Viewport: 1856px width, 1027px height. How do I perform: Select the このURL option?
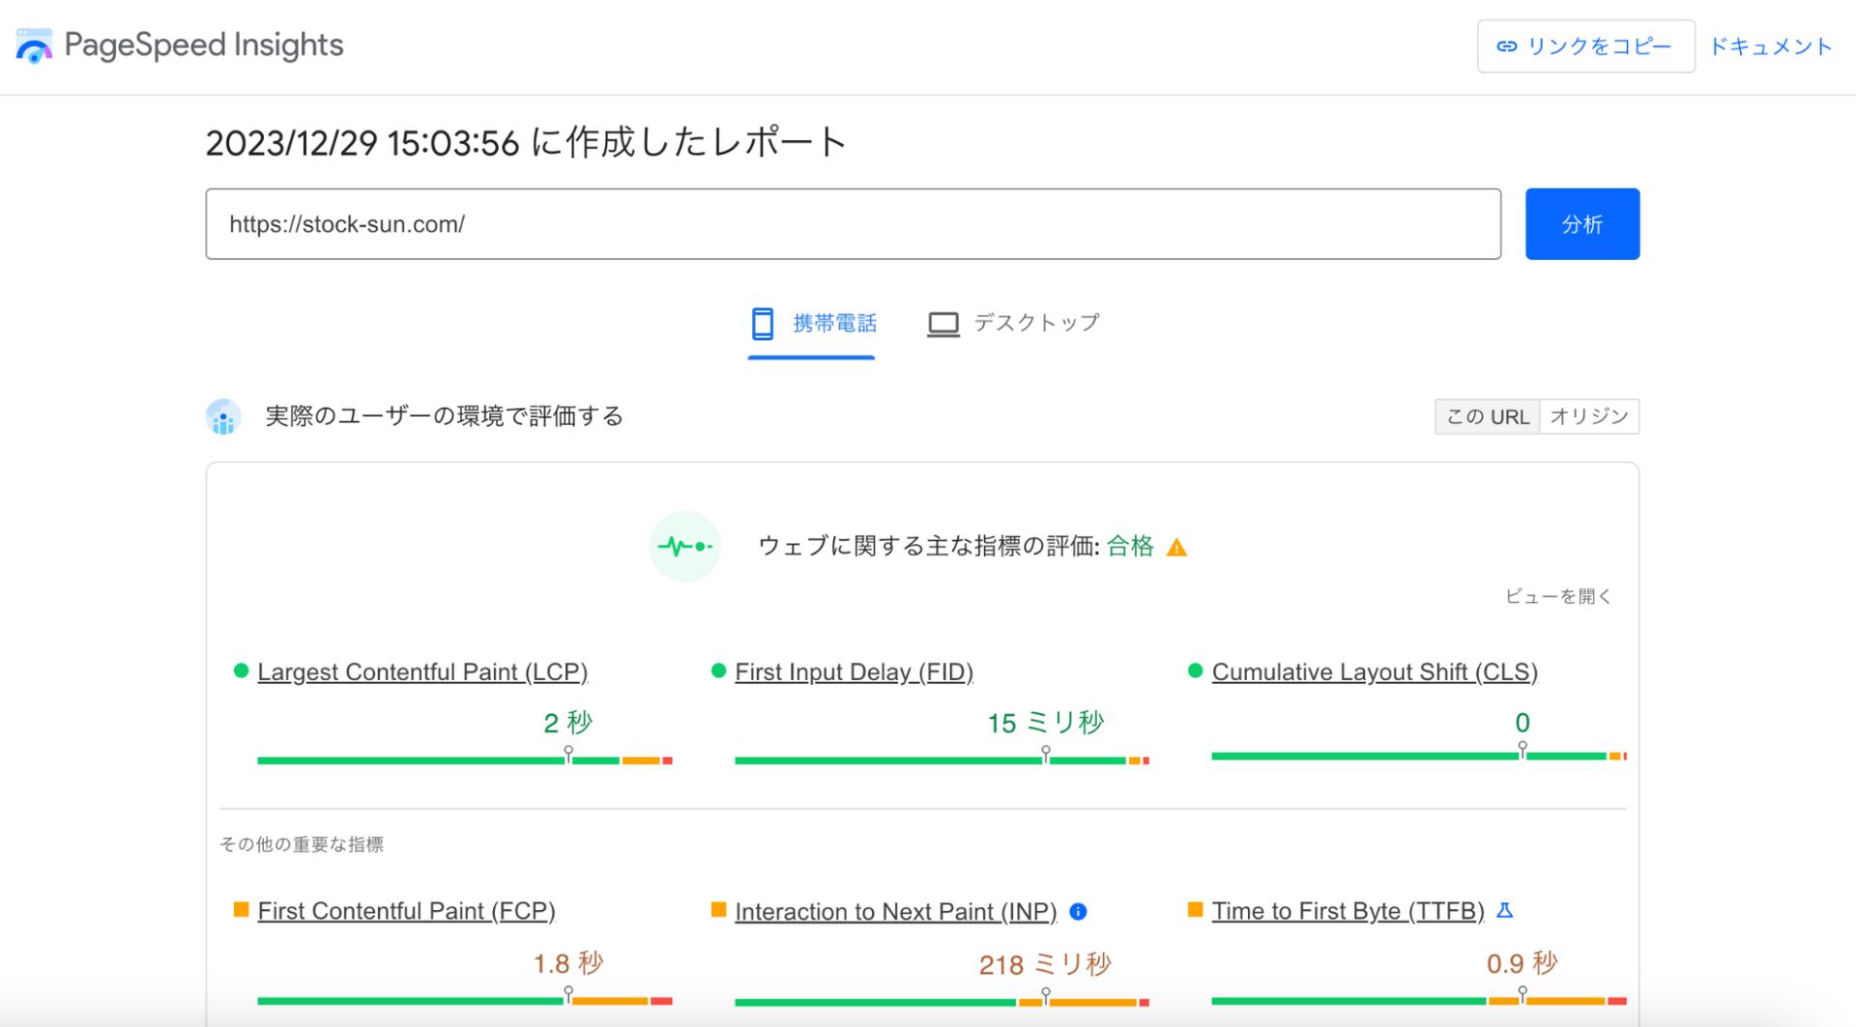pyautogui.click(x=1487, y=416)
